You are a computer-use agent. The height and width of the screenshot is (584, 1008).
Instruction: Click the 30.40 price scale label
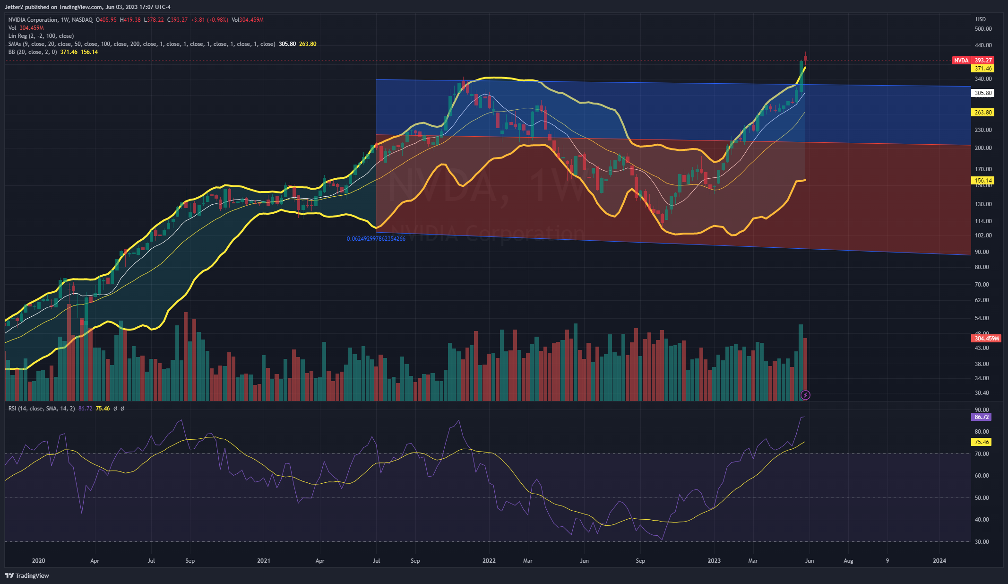(x=982, y=393)
